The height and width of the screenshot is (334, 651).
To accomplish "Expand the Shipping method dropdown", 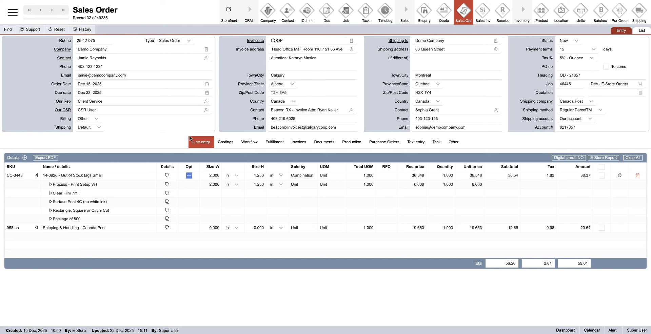I will [600, 110].
